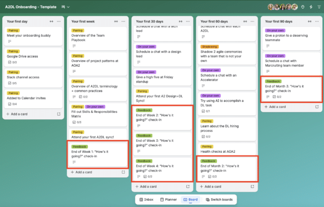The height and width of the screenshot is (207, 324).
Task: Click the 0/4 checklist badge on Added to Calendar invites
Action: [13, 104]
